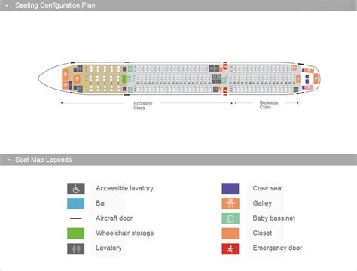Image resolution: width=357 pixels, height=271 pixels.
Task: Click the upper red emergency door on seat map
Action: pyautogui.click(x=225, y=66)
